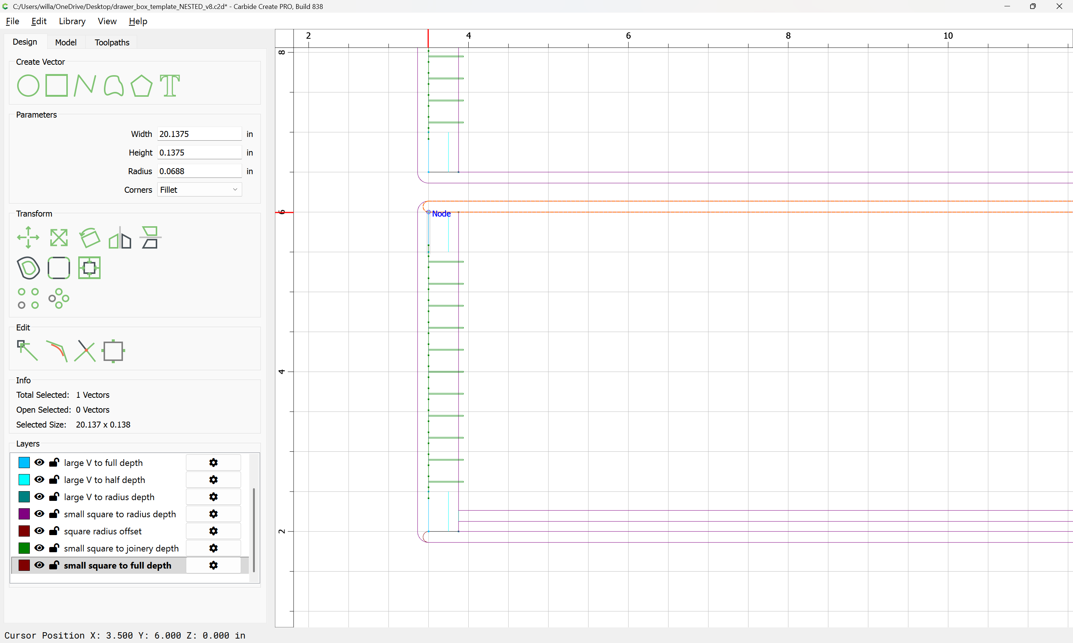Open the Library menu
The height and width of the screenshot is (643, 1073).
click(72, 21)
